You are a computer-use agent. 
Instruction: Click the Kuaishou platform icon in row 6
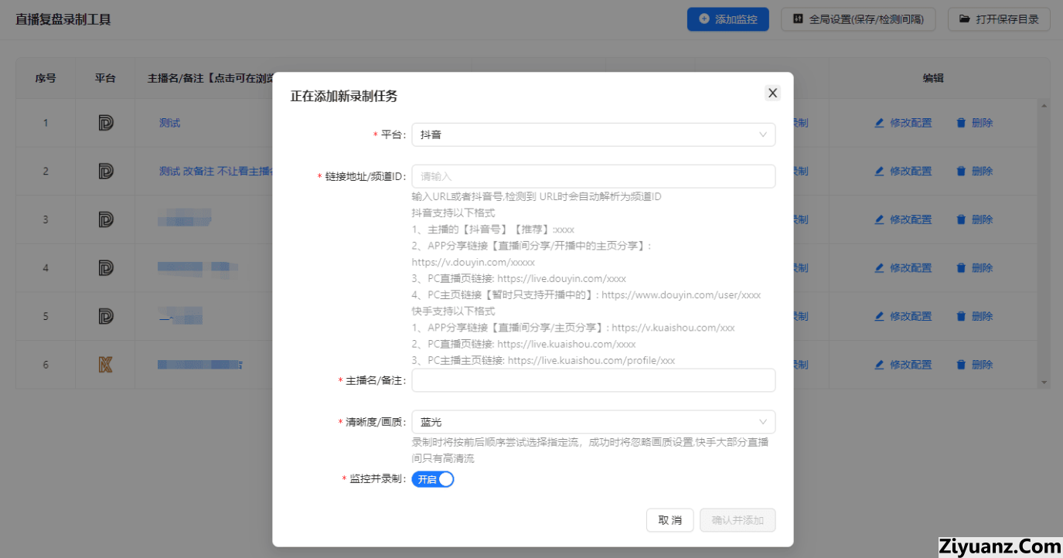[106, 365]
